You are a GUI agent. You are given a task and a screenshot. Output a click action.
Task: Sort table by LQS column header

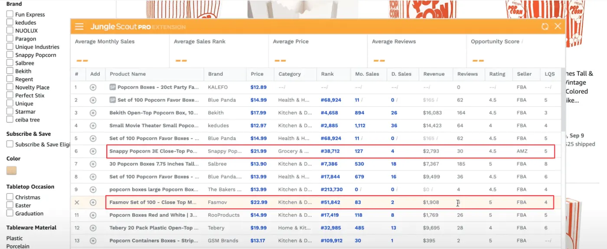(549, 74)
